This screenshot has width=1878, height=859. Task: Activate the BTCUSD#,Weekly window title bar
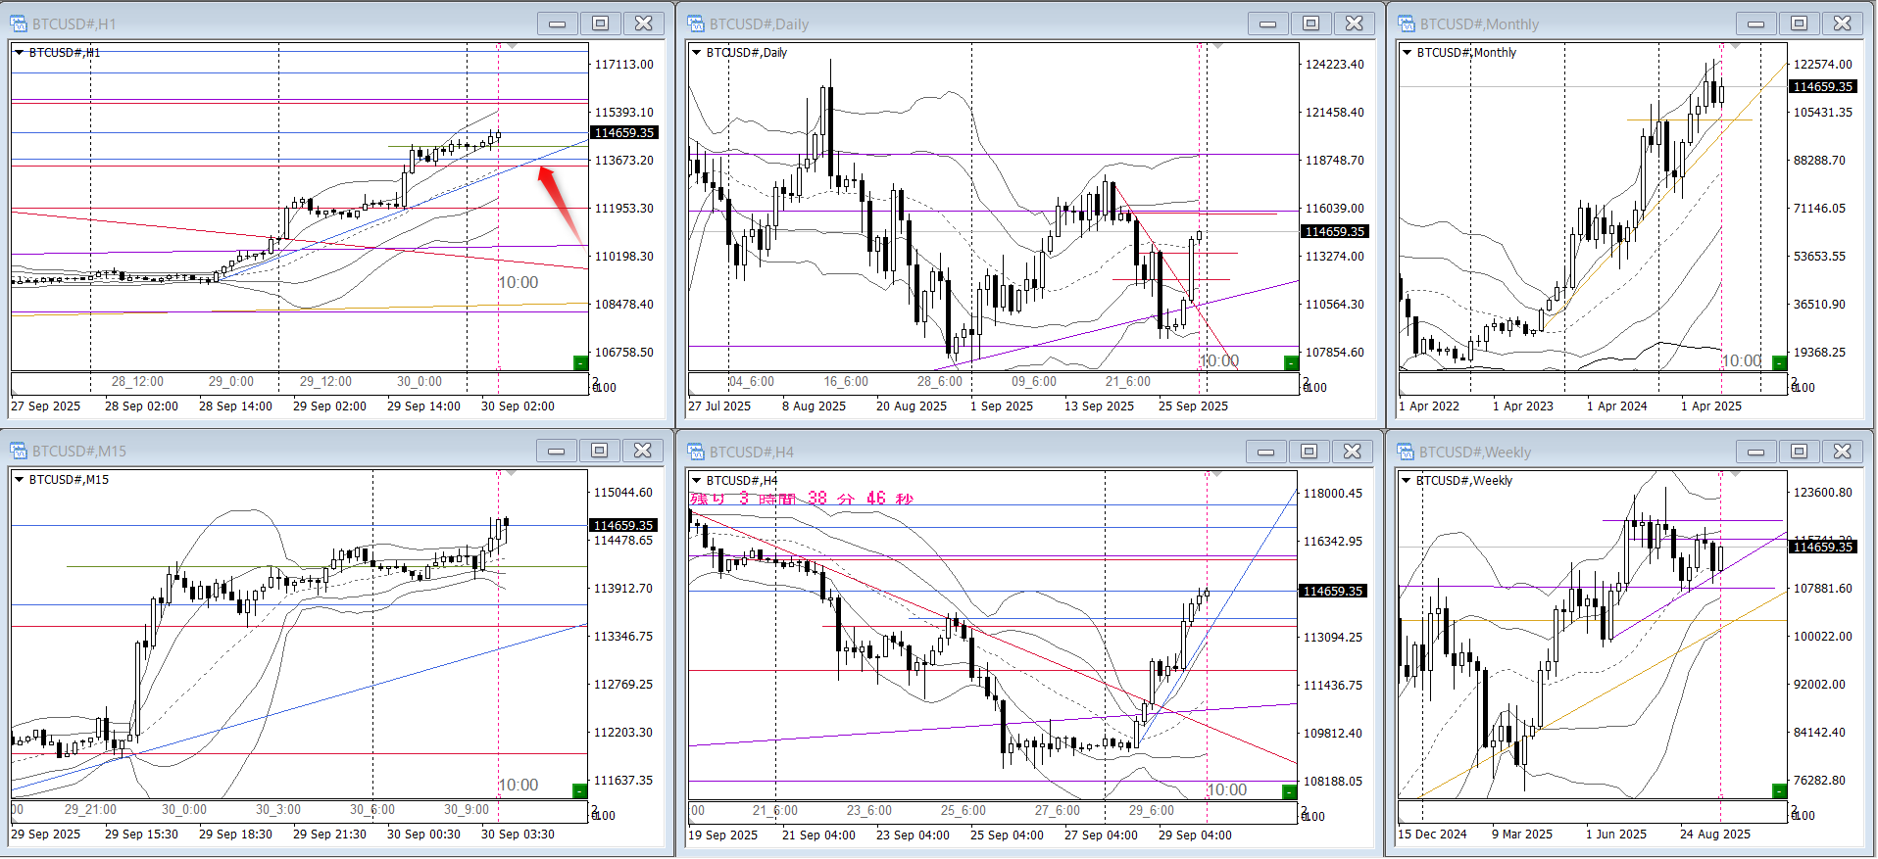[1568, 452]
